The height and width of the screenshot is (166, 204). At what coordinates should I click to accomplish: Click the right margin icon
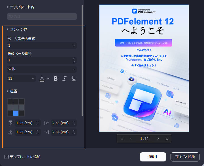tap(46, 132)
